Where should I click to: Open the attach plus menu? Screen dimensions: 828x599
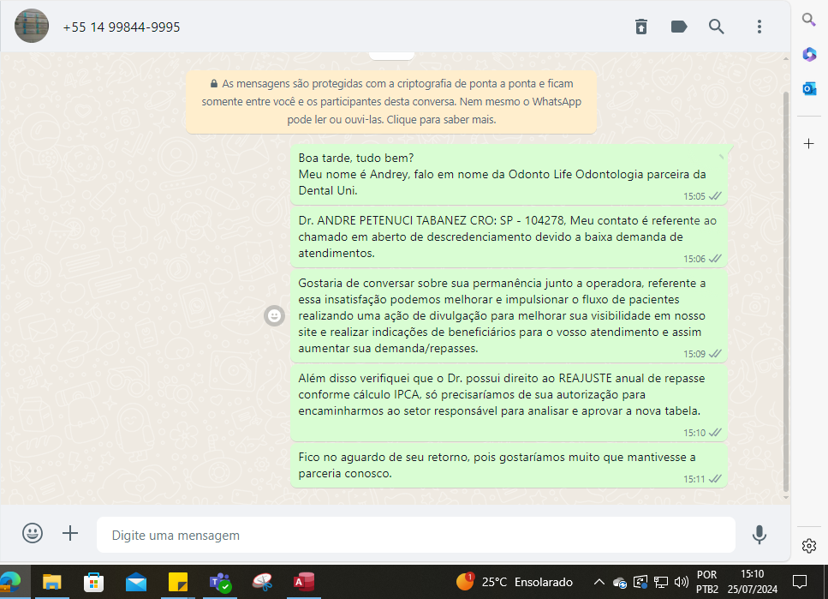pyautogui.click(x=70, y=533)
